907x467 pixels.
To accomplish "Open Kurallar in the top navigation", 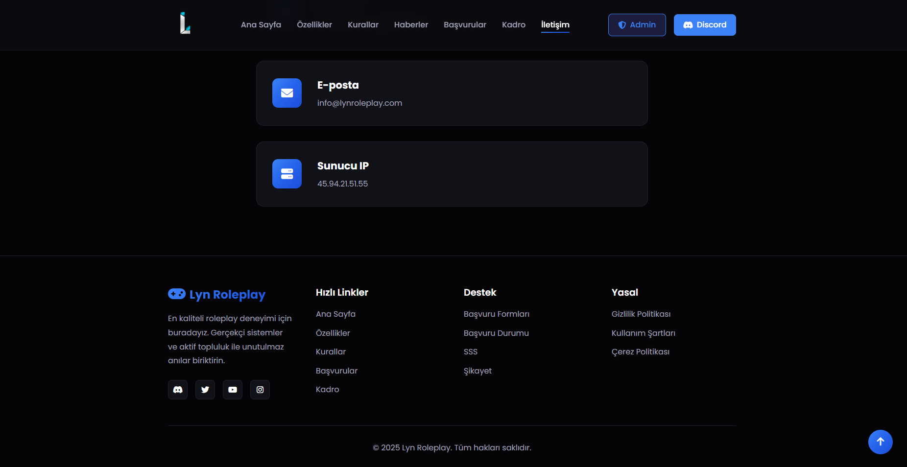I will [x=363, y=25].
